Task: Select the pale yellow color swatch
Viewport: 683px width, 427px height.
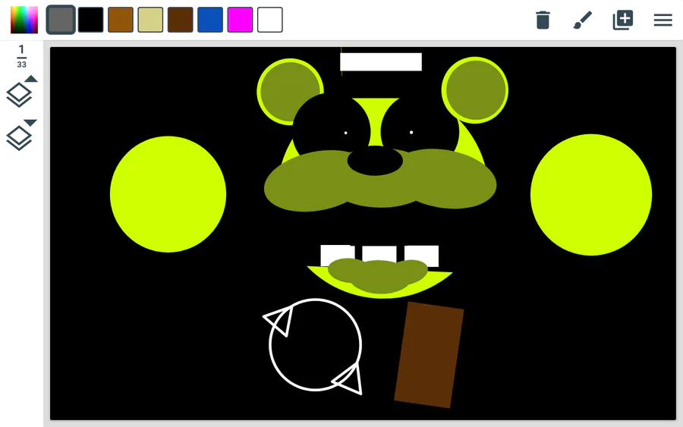Action: click(150, 20)
